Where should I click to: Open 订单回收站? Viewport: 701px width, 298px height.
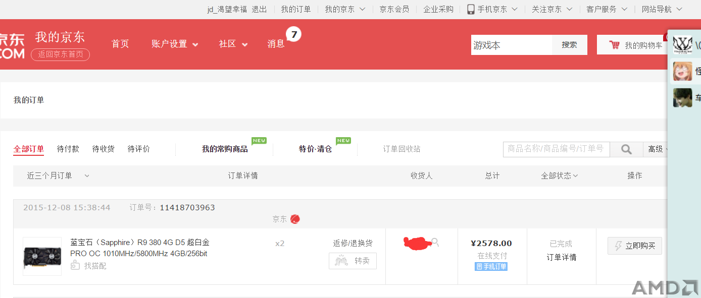402,149
